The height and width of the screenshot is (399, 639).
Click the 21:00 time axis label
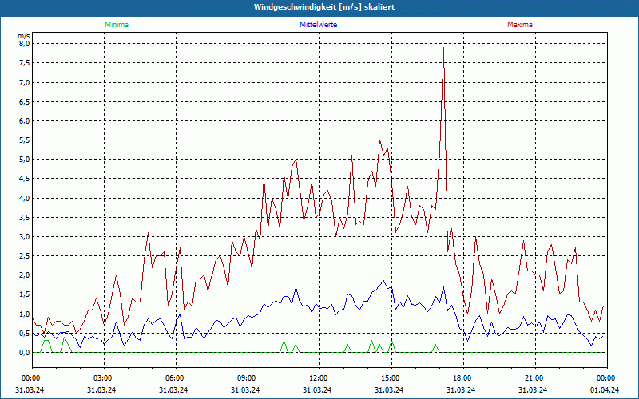535,378
